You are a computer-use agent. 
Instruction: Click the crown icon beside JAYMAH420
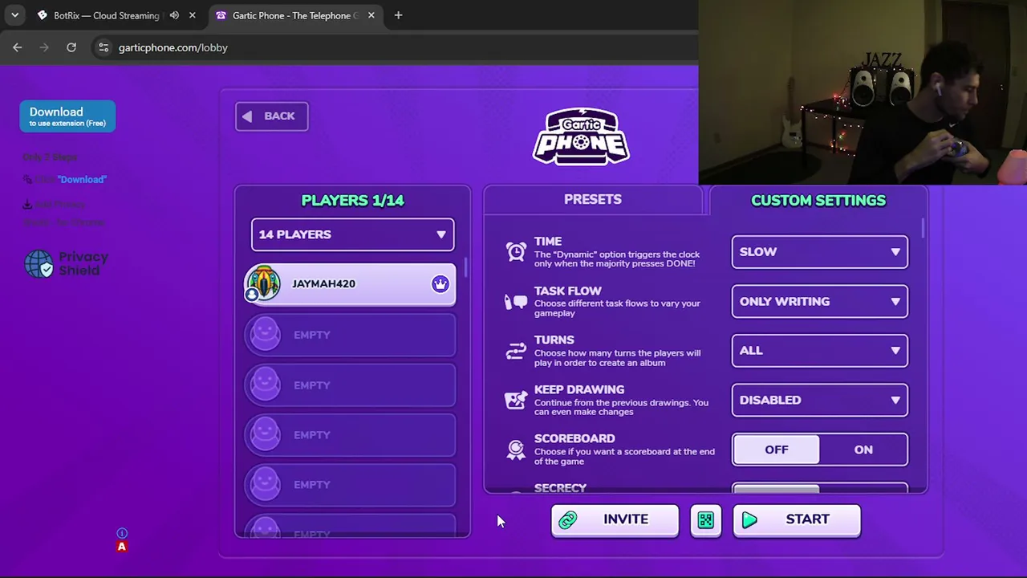tap(440, 283)
